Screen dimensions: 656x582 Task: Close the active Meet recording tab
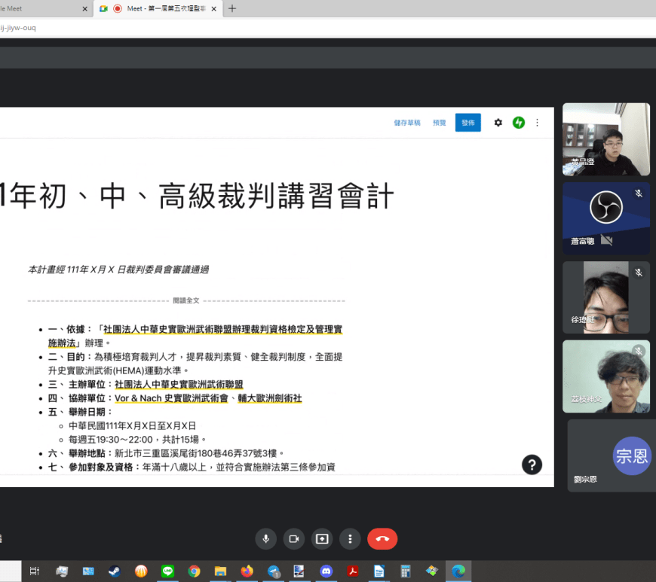215,8
